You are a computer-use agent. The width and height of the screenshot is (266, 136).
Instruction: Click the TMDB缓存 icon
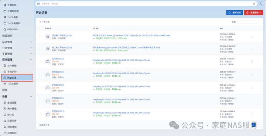tap(5, 83)
